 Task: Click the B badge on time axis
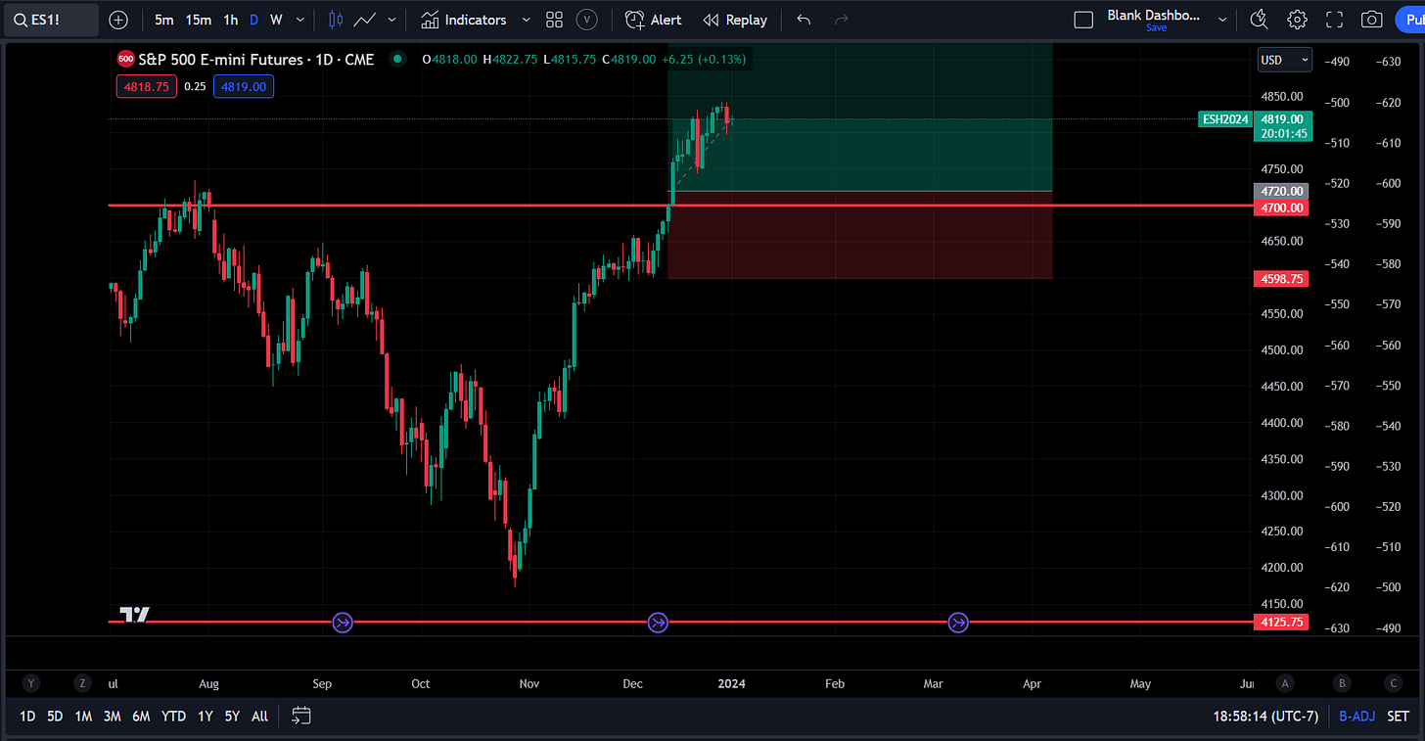click(1342, 683)
